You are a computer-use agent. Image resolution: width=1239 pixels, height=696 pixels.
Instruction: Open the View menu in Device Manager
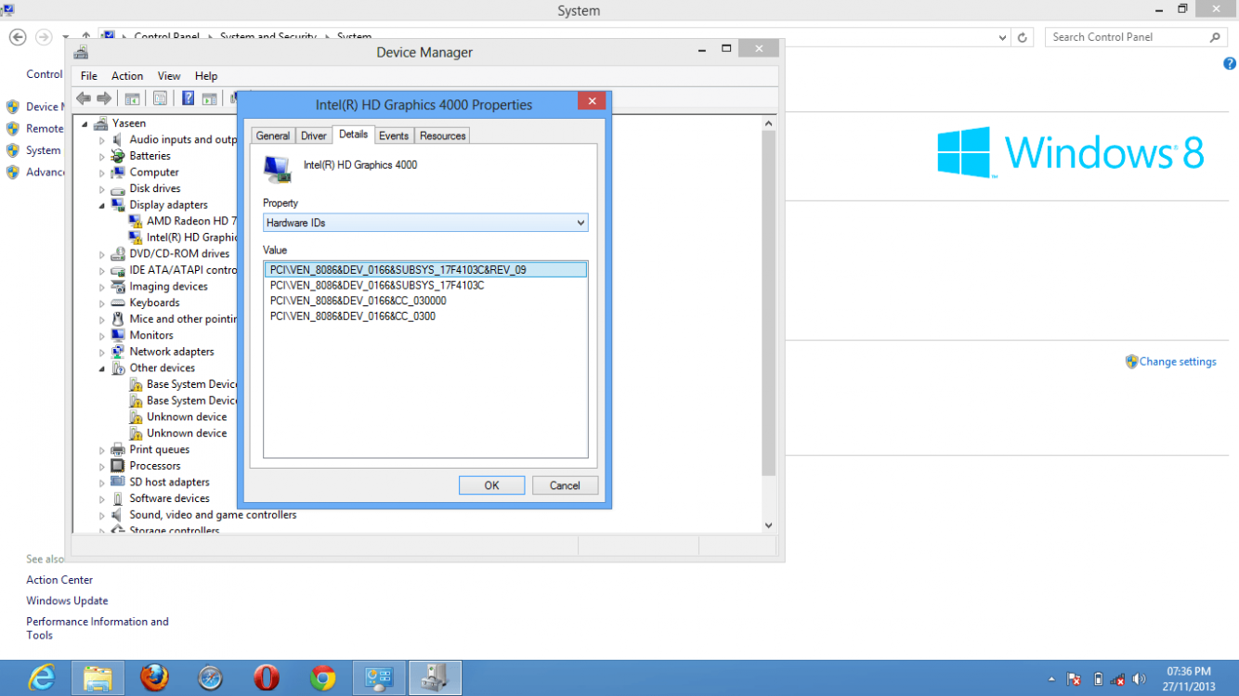(169, 76)
